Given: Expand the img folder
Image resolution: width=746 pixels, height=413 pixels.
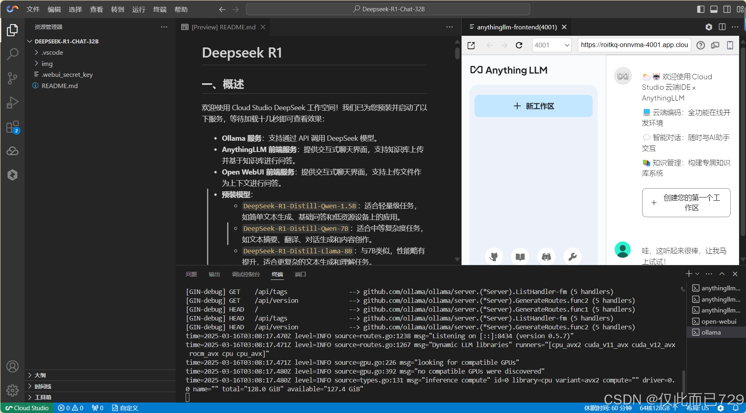Looking at the screenshot, I should point(99,64).
